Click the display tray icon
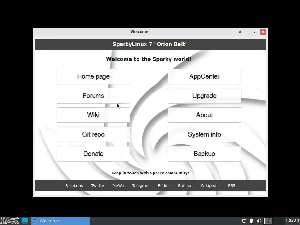 pyautogui.click(x=244, y=221)
